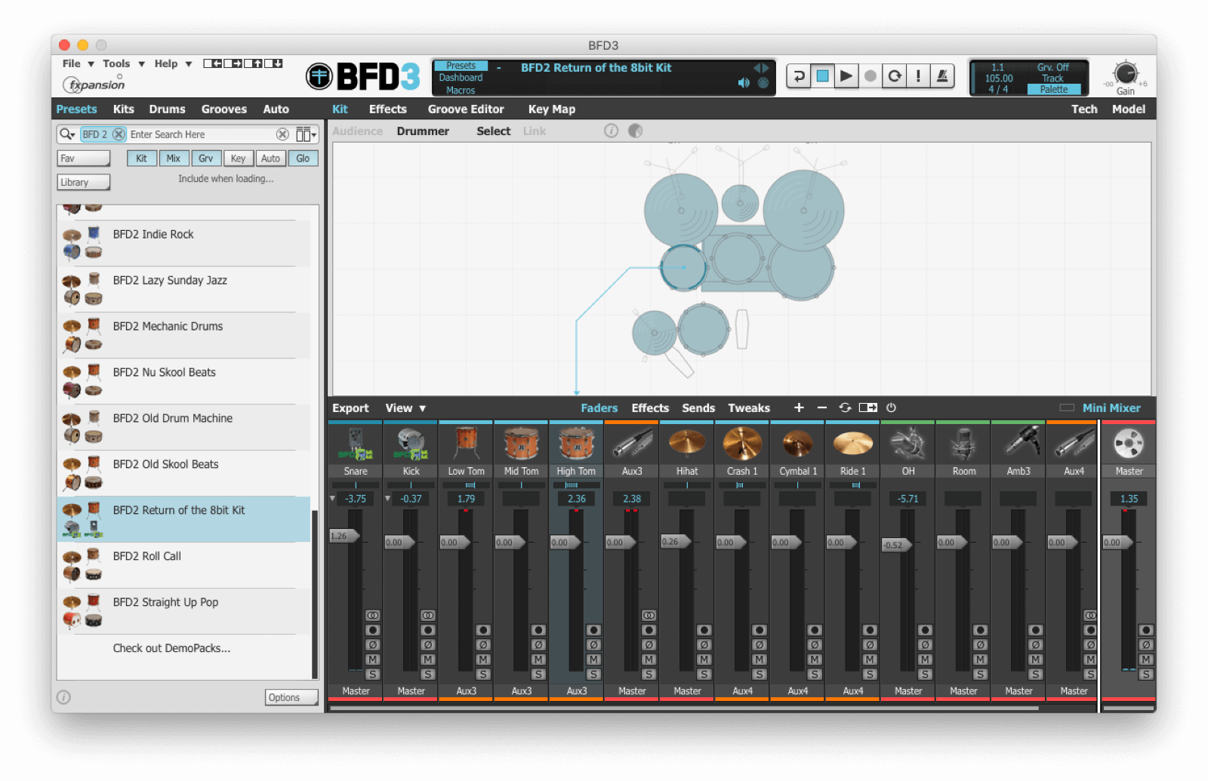
Task: Expand the Kick channel disclosure triangle
Action: (x=387, y=499)
